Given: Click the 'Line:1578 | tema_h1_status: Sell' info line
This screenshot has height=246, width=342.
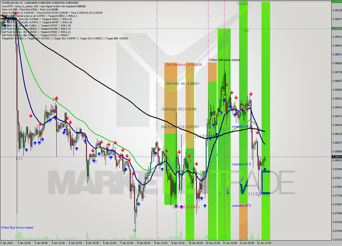Looking at the screenshot, I should point(44,6).
